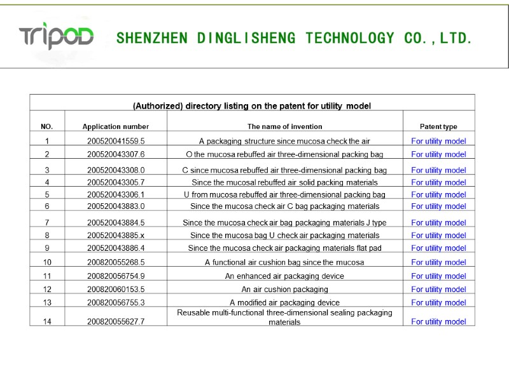
Task: Open 'For utility model' link in row 11
Action: point(438,276)
